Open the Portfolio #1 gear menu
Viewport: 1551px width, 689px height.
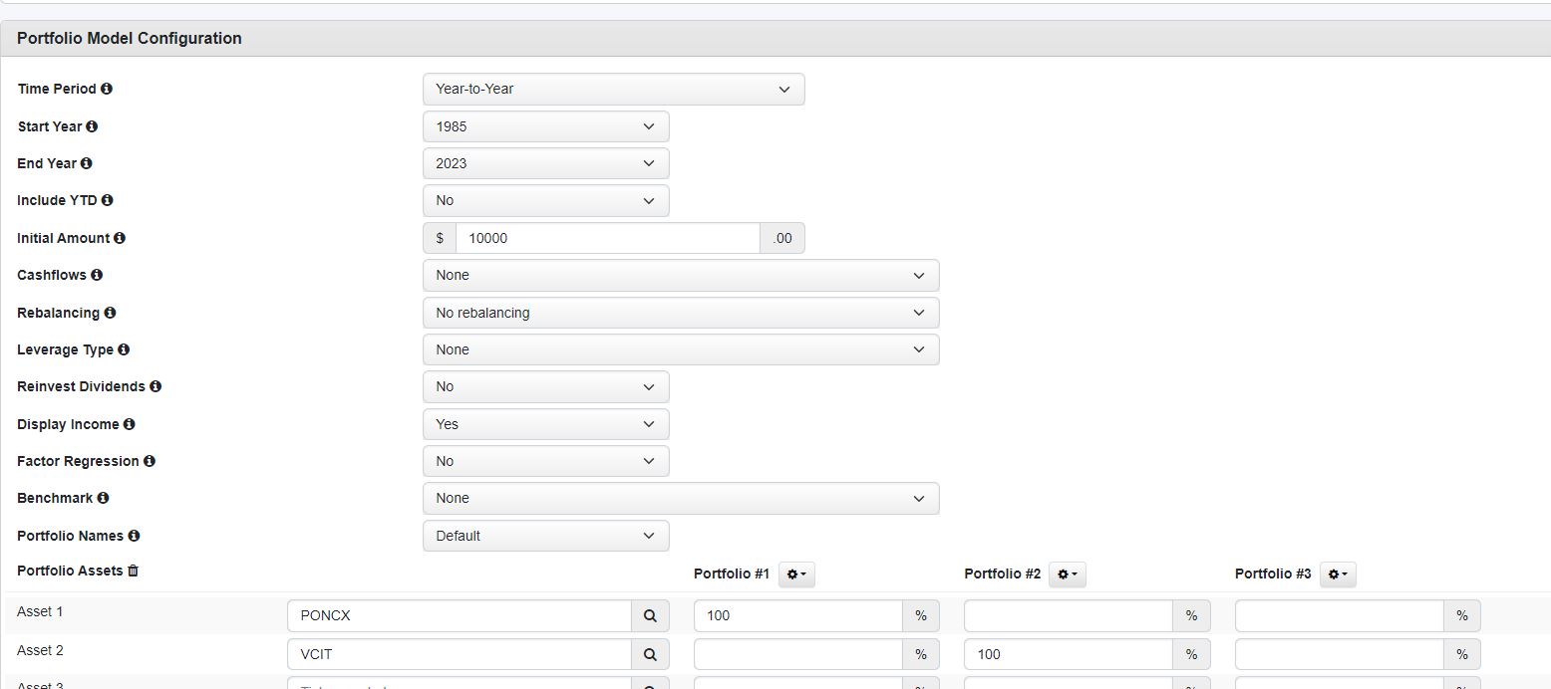(796, 574)
